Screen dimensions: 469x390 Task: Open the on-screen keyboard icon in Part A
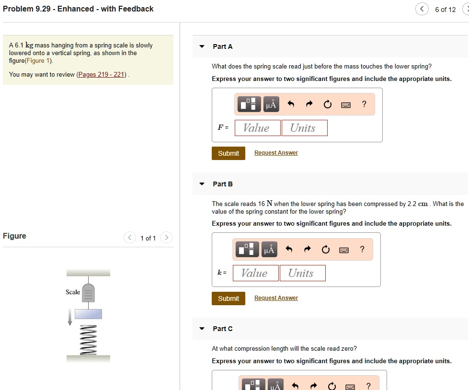345,104
